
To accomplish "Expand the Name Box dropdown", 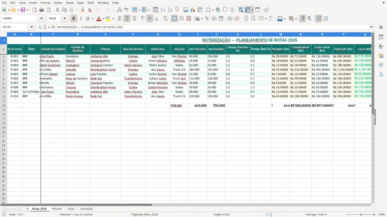I will coord(32,27).
